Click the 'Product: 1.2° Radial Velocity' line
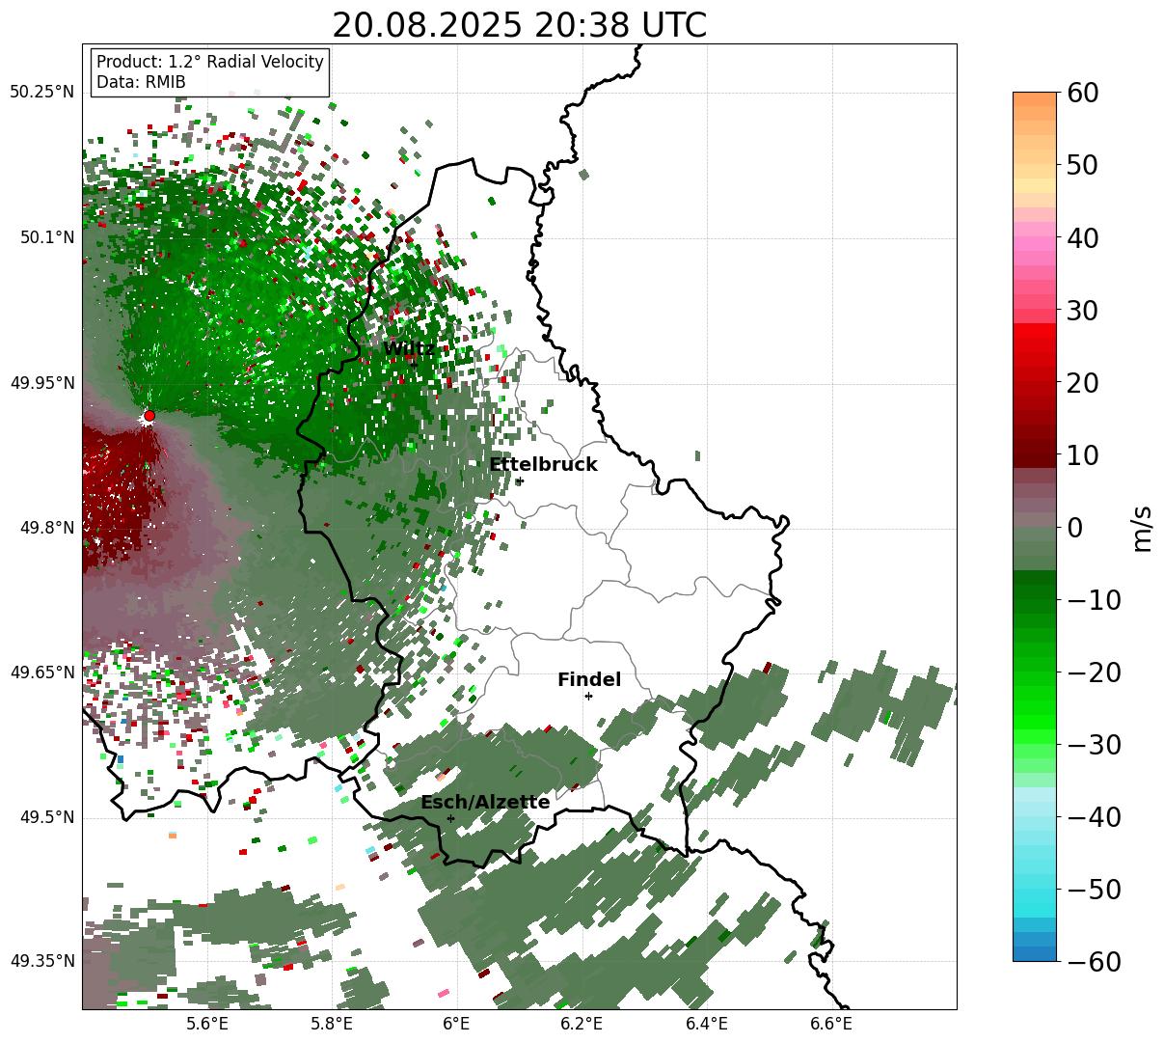 210,62
